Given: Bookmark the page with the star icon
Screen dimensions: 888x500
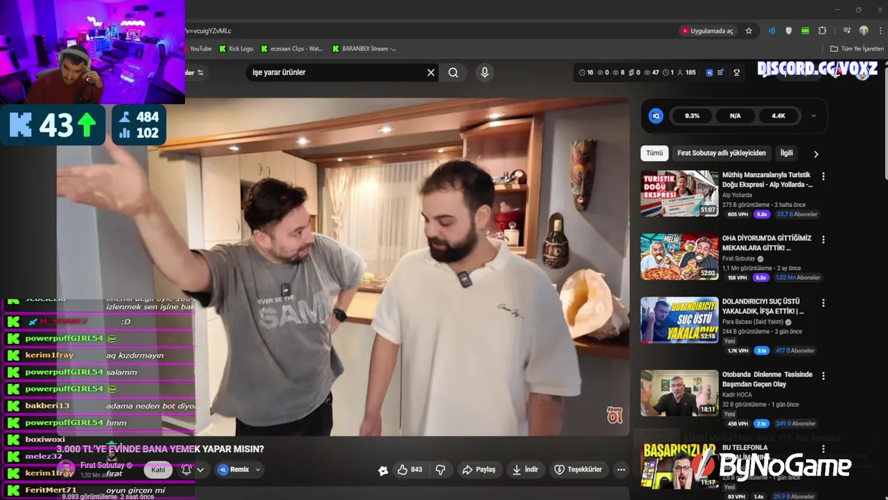Looking at the screenshot, I should (749, 31).
